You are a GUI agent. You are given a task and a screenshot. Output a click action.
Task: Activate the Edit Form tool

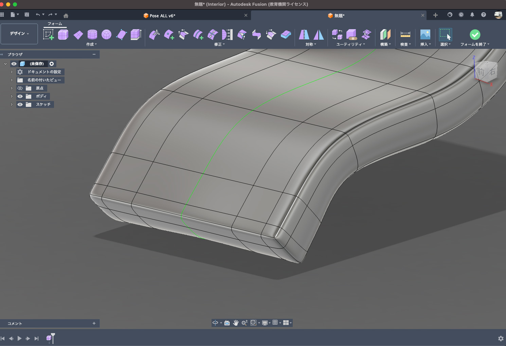pos(155,35)
